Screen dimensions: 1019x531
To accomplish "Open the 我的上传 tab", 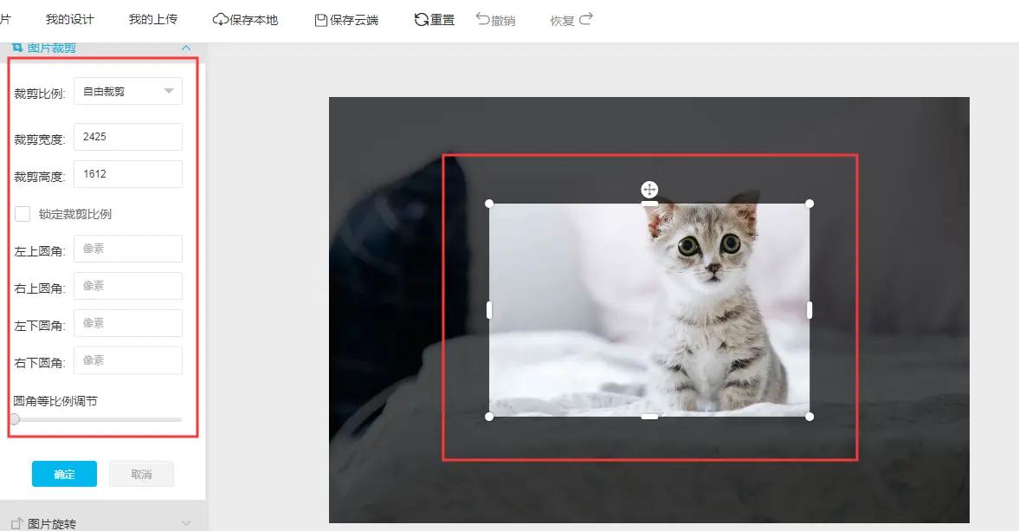I will coord(152,20).
